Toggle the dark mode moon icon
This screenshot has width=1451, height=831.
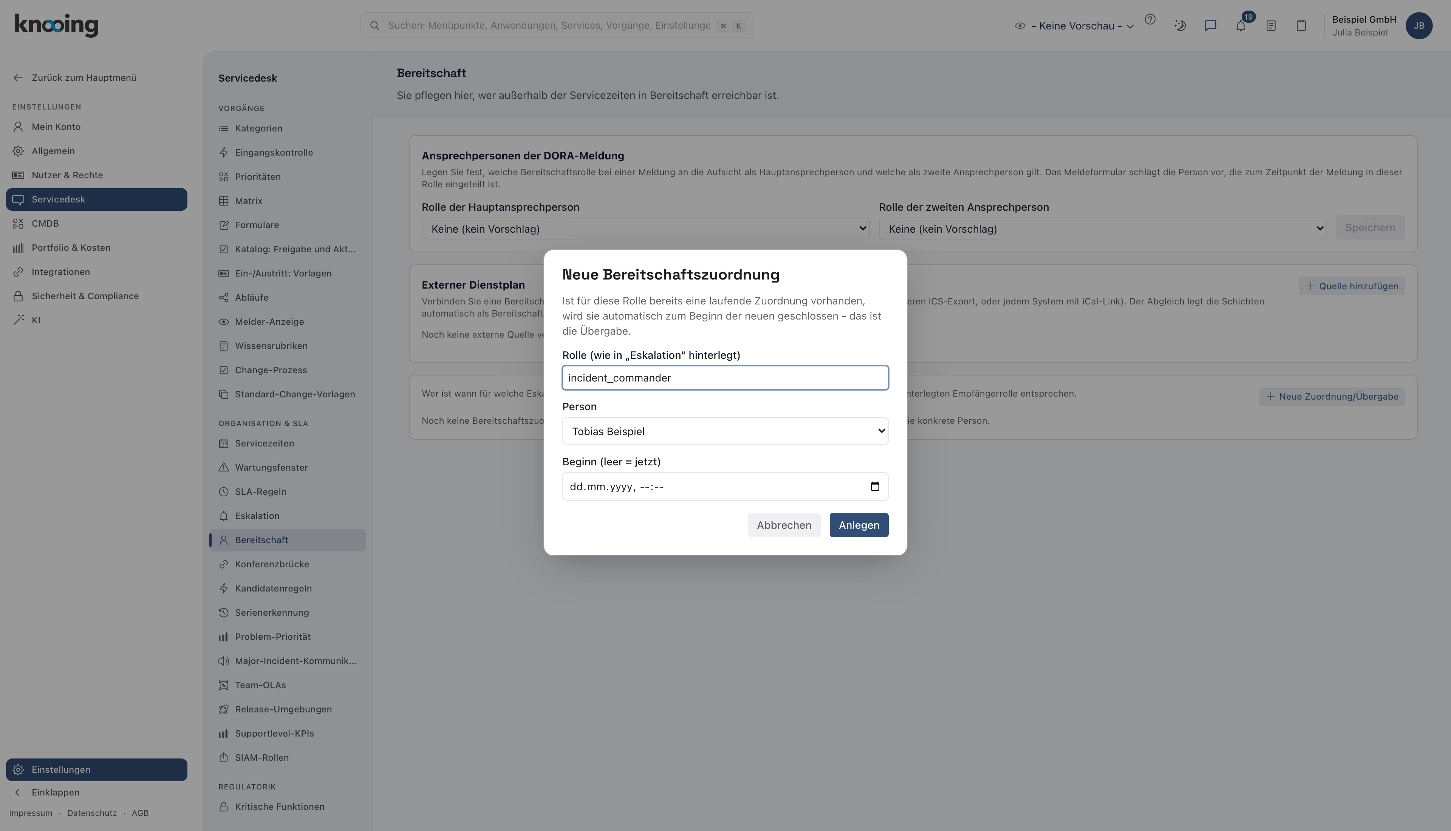[x=1180, y=26]
